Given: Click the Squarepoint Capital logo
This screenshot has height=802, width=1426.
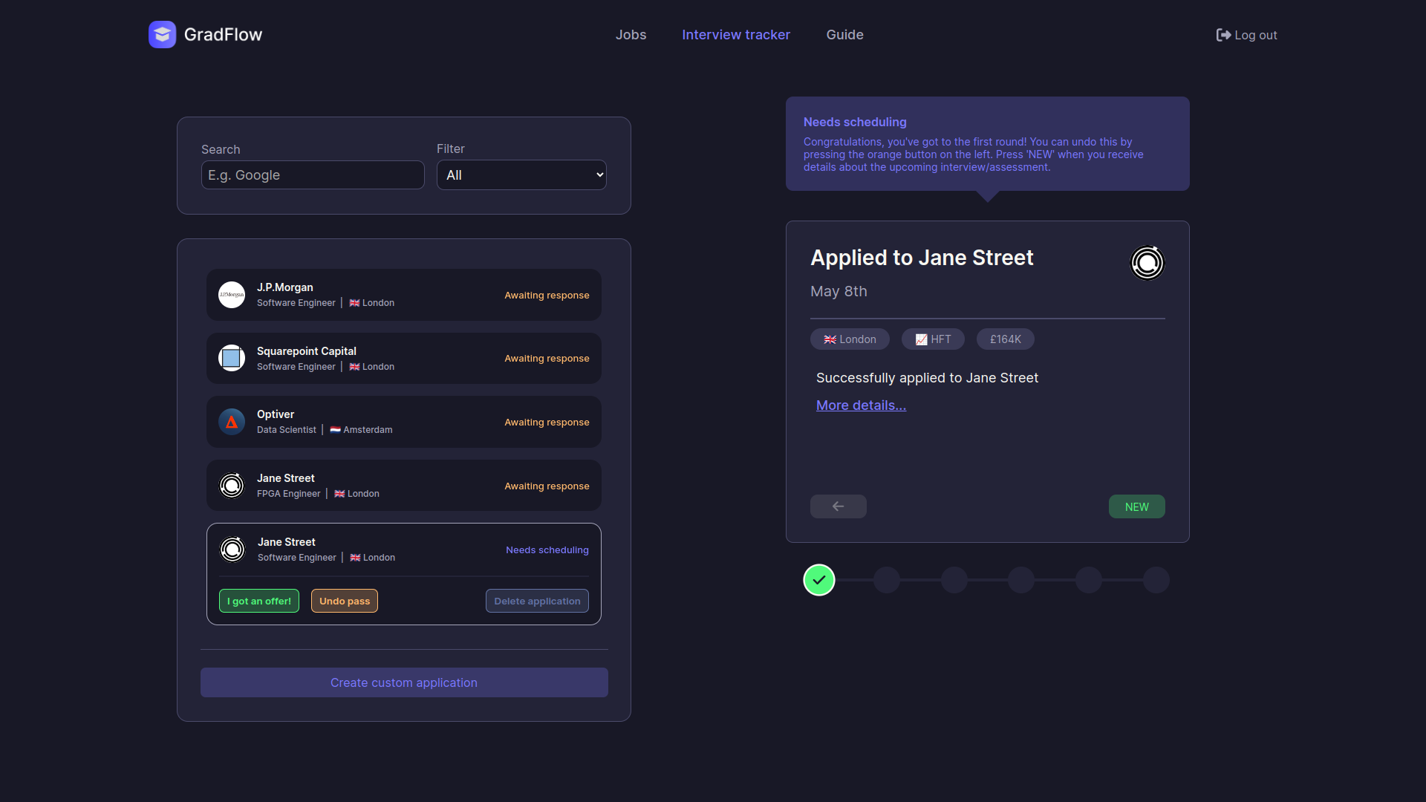Looking at the screenshot, I should [x=232, y=358].
